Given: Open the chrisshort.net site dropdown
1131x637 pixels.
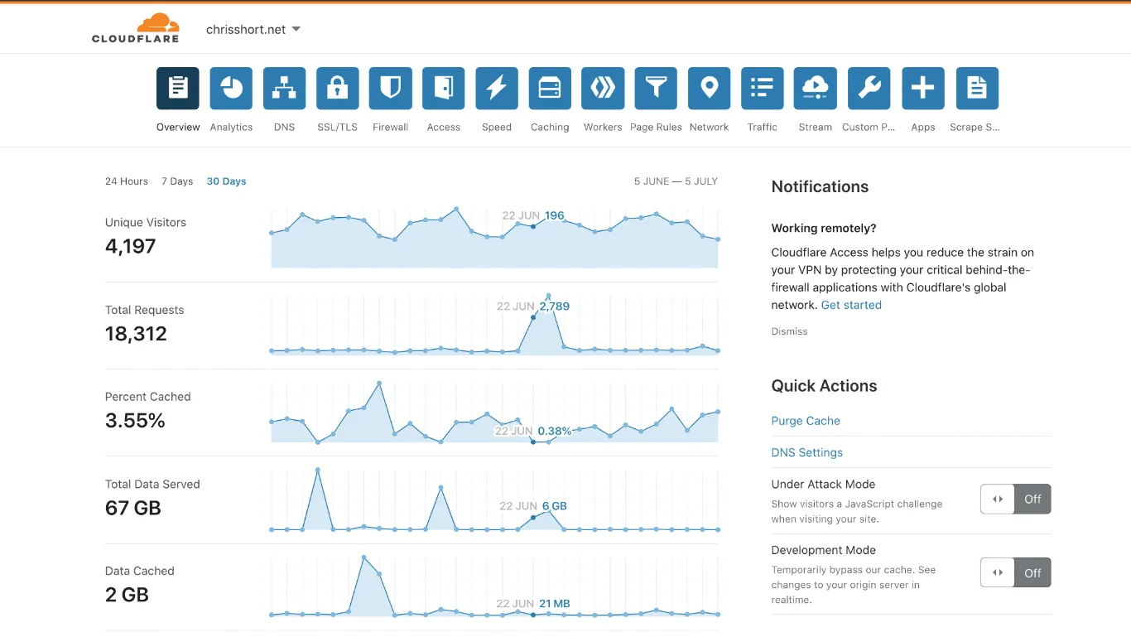Looking at the screenshot, I should 253,30.
